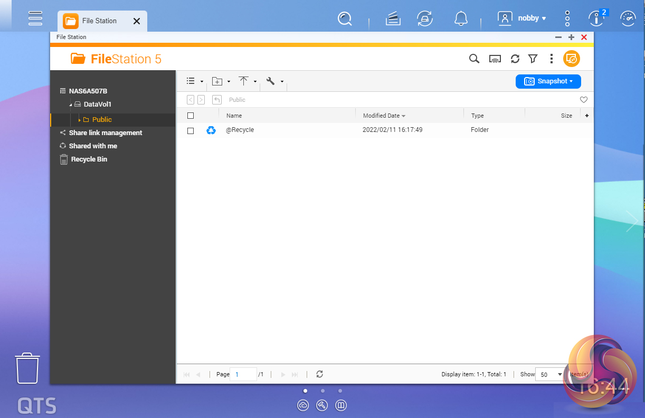This screenshot has width=645, height=418.
Task: Switch to the File Station desktop tab
Action: tap(99, 21)
